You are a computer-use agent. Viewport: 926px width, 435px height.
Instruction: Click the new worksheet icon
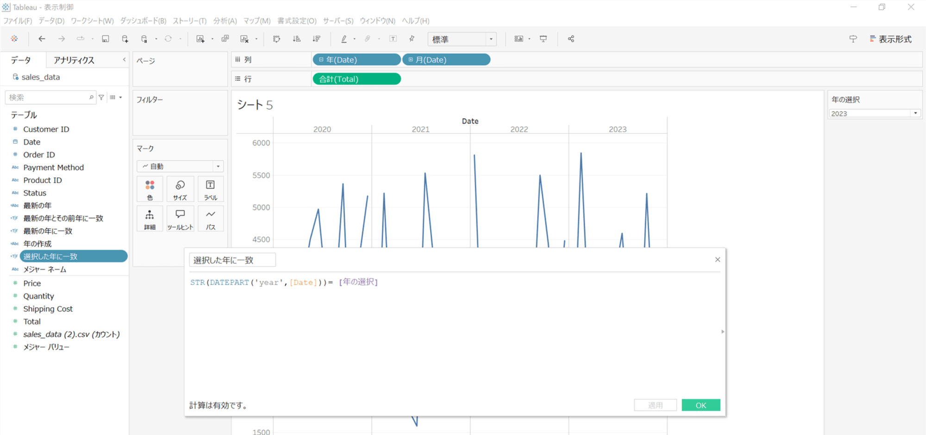coord(200,39)
